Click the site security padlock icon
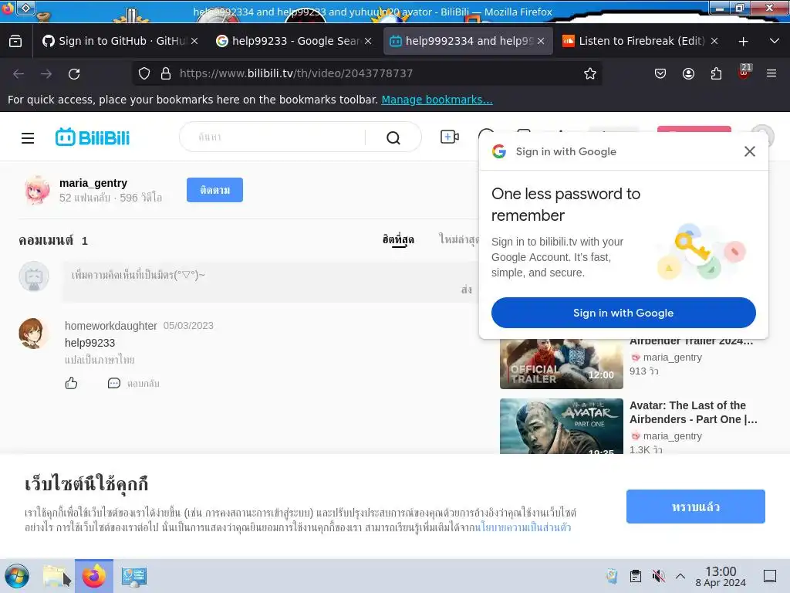Viewport: 790px width, 593px height. point(166,73)
